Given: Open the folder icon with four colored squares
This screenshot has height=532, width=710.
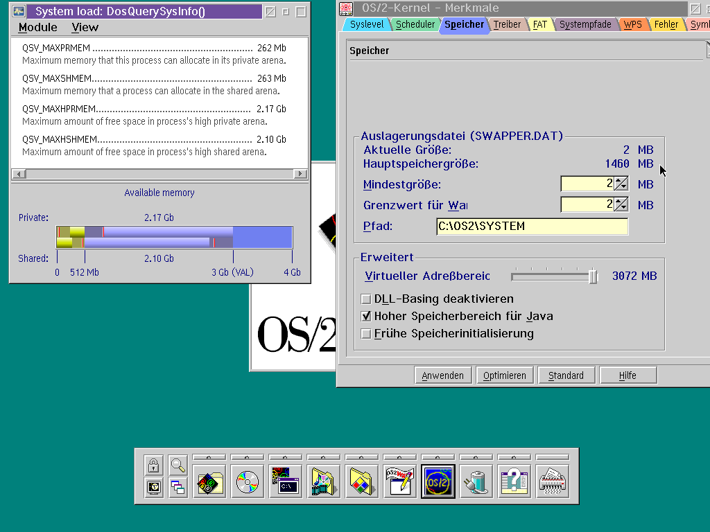Looking at the screenshot, I should pyautogui.click(x=361, y=482).
